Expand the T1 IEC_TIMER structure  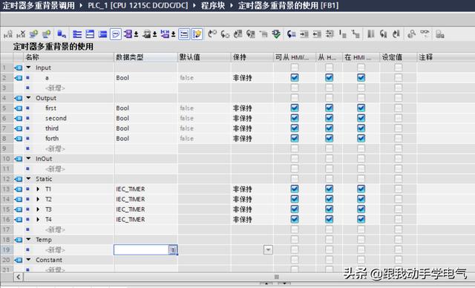(x=38, y=189)
